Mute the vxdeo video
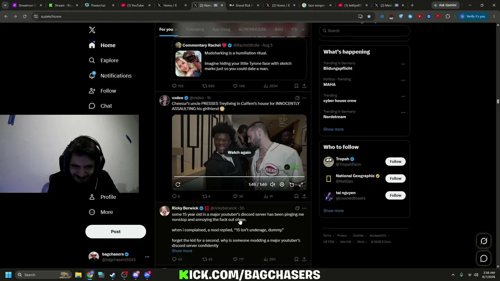500x281 pixels. (x=273, y=185)
